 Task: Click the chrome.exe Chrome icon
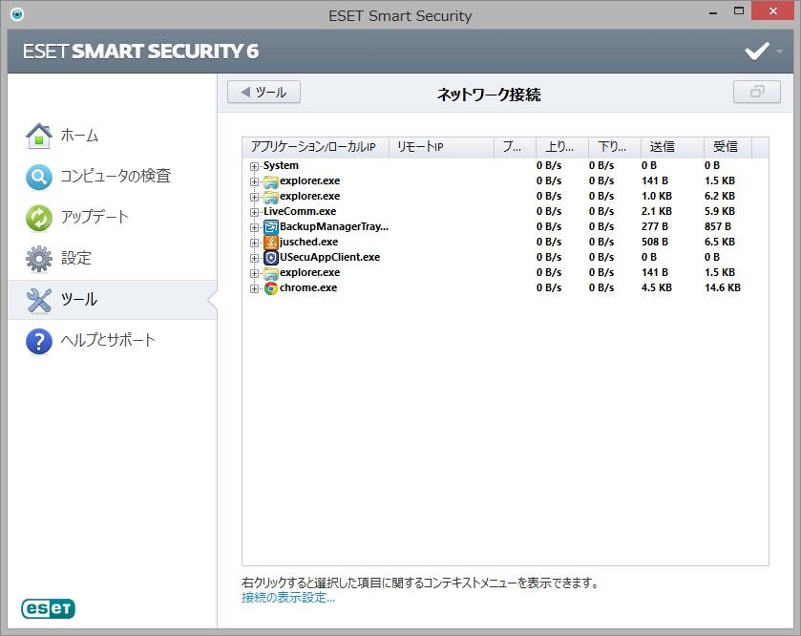pos(271,288)
